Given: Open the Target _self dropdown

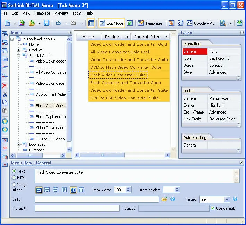Looking at the screenshot, I should point(227,199).
